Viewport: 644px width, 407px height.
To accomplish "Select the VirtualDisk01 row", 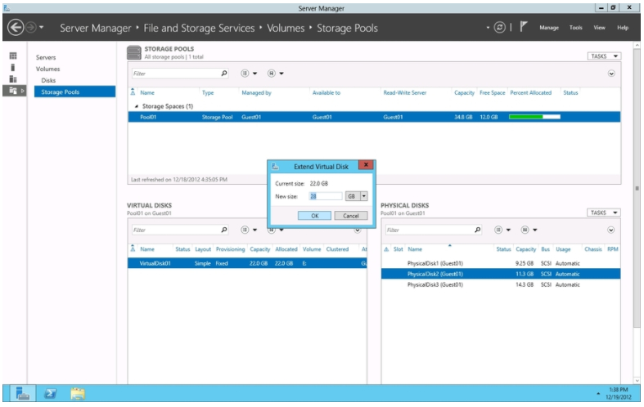I will coord(247,263).
